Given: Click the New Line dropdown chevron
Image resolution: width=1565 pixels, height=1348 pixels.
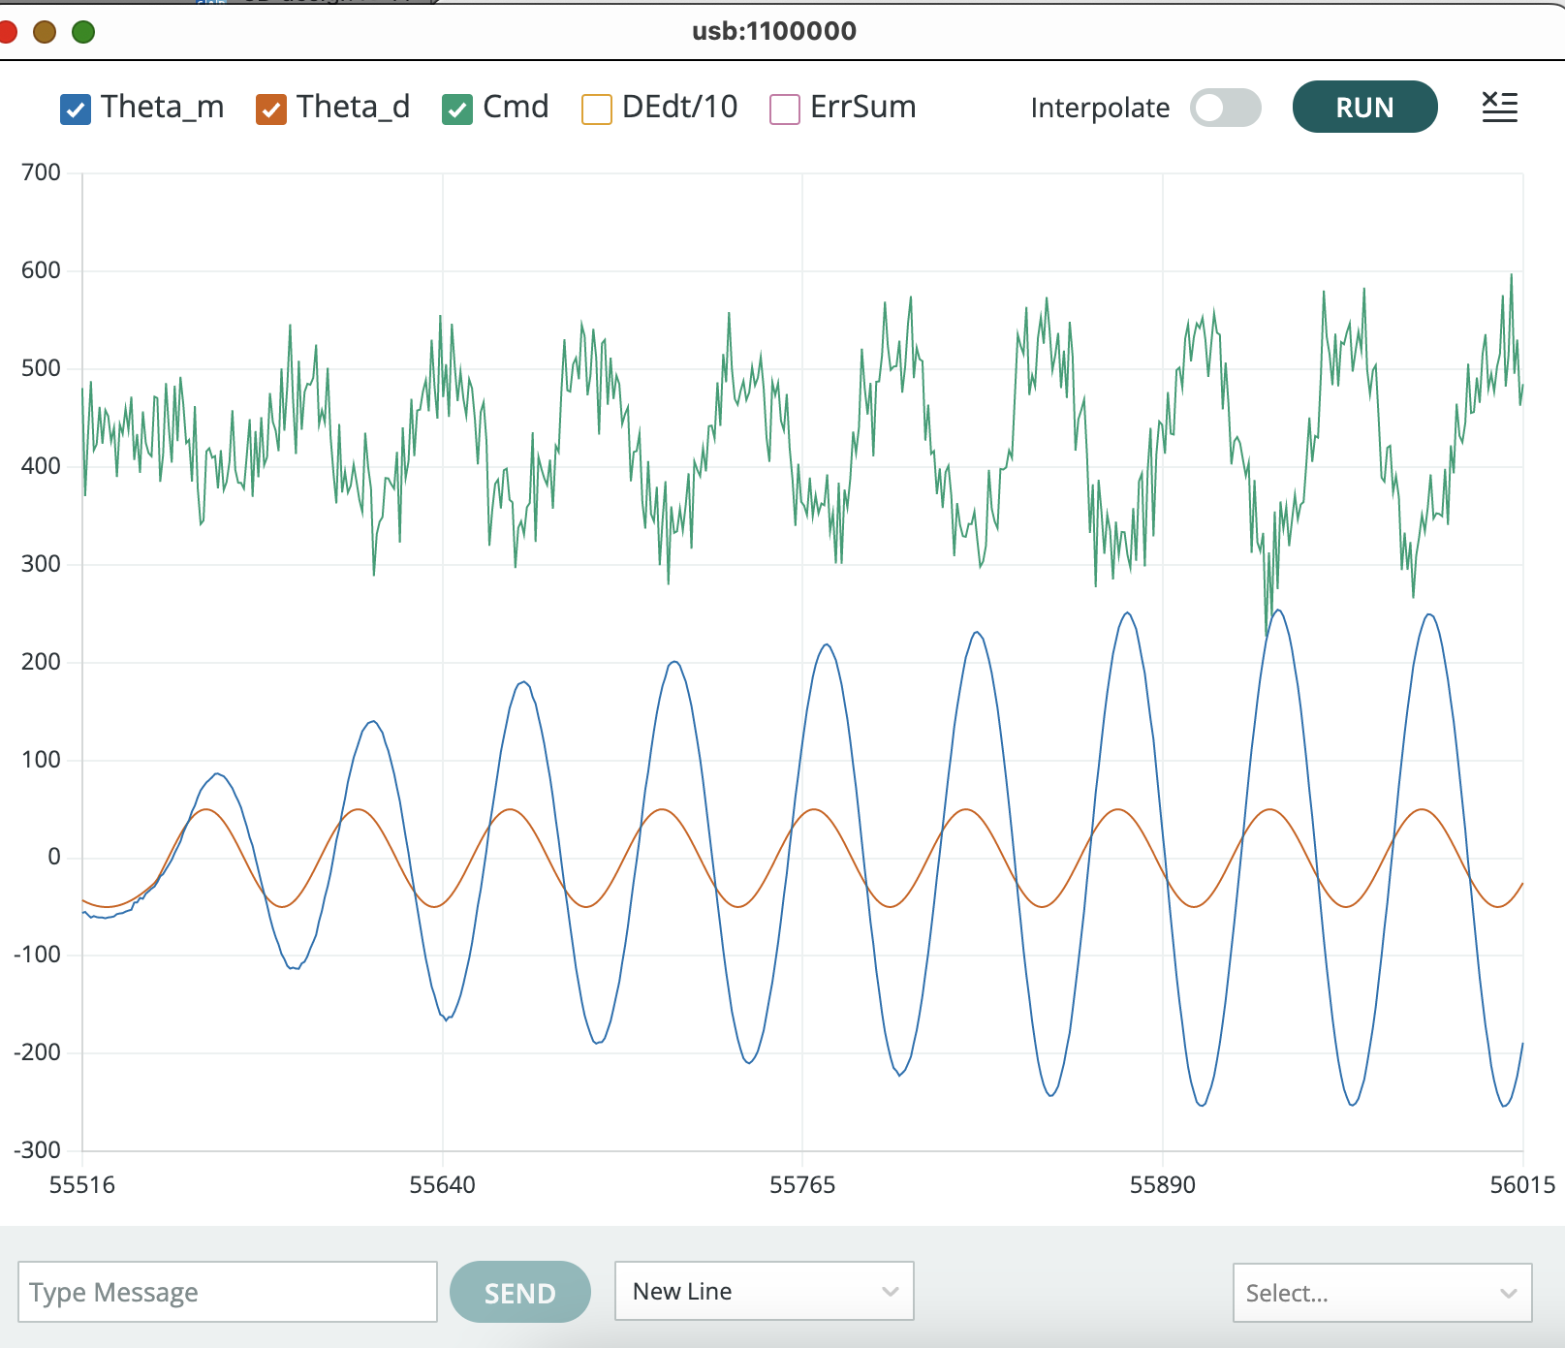Looking at the screenshot, I should (x=890, y=1291).
